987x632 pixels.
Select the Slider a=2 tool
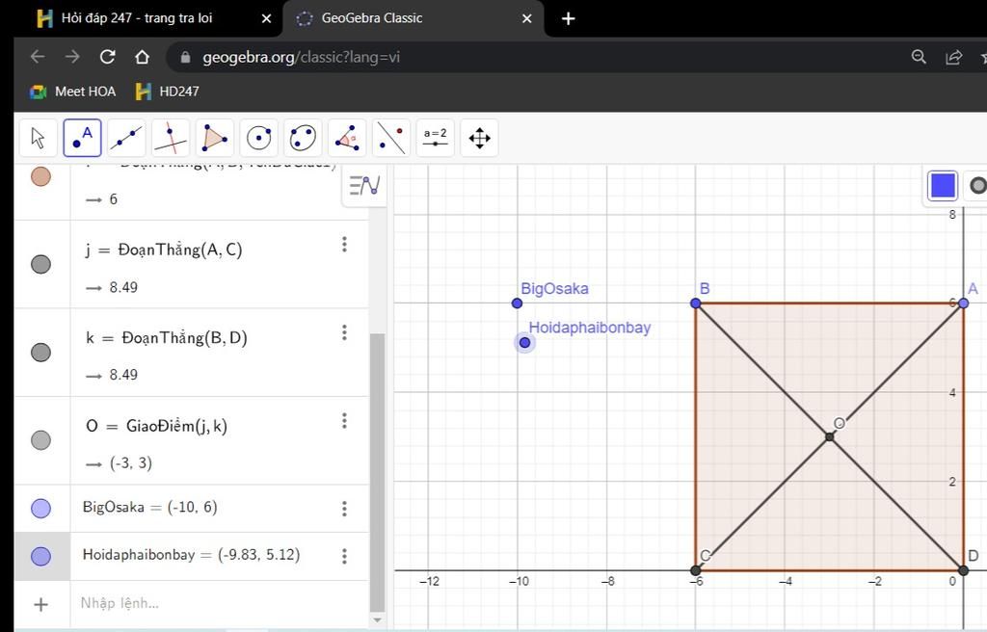pyautogui.click(x=435, y=138)
